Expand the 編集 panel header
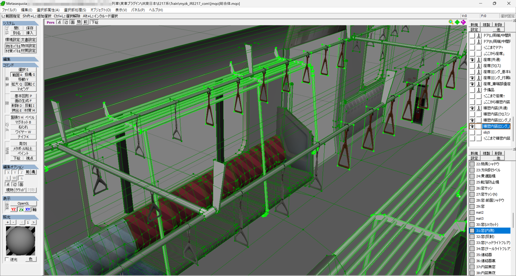 (x=21, y=59)
